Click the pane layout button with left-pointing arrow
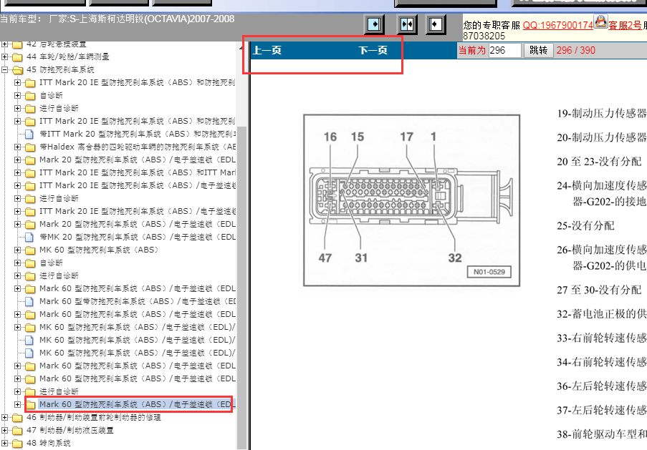Screen dimensions: 647x450 pyautogui.click(x=435, y=24)
